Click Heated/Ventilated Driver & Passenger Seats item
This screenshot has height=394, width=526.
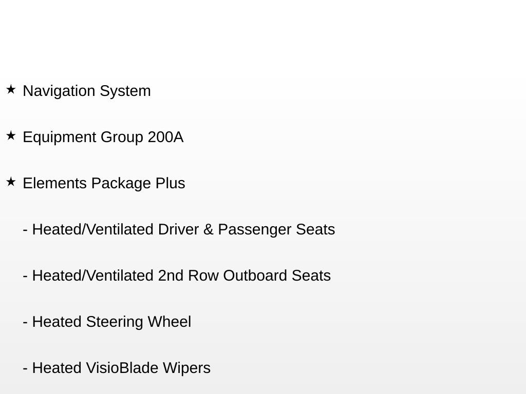coord(179,229)
